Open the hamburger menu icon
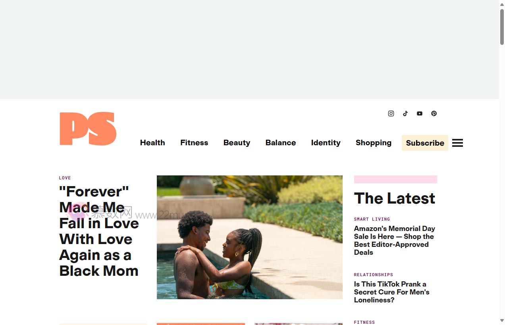Image resolution: width=505 pixels, height=325 pixels. 457,143
